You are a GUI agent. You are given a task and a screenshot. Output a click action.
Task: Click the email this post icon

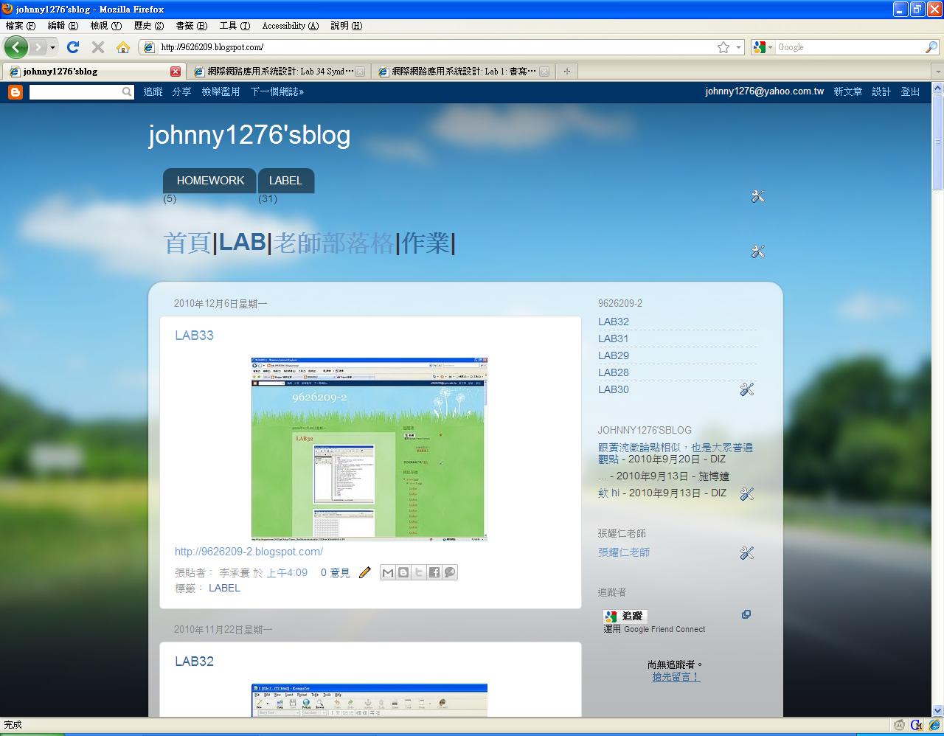coord(388,572)
